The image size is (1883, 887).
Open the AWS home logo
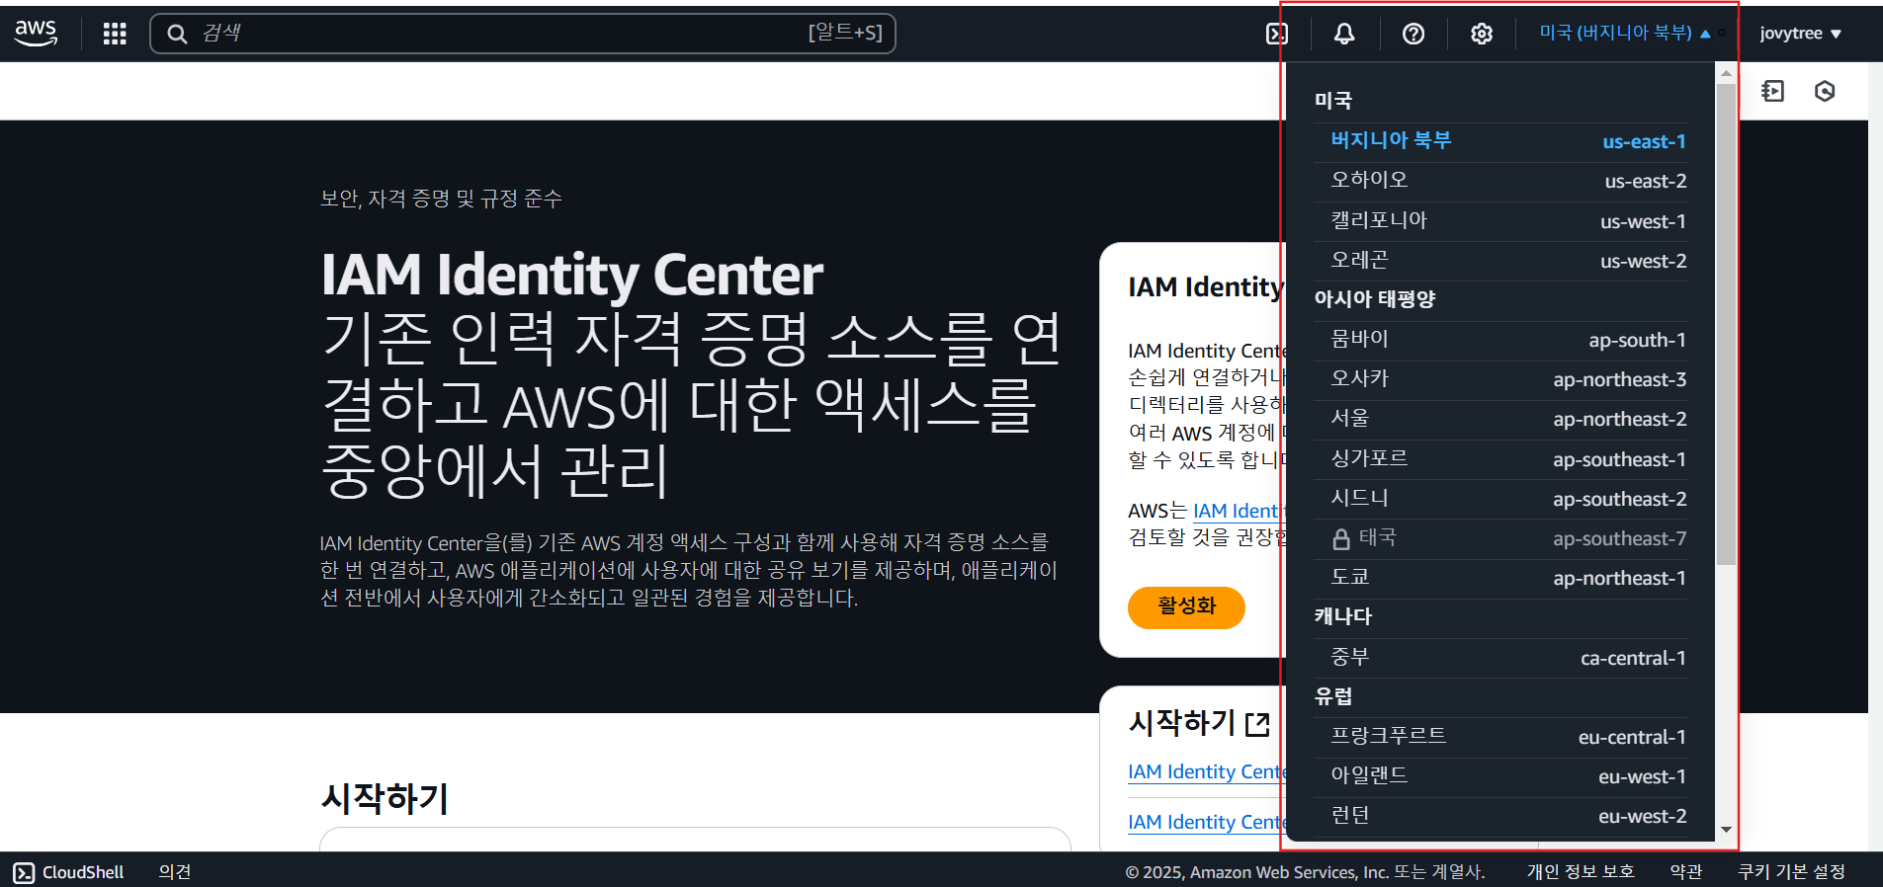[x=36, y=33]
